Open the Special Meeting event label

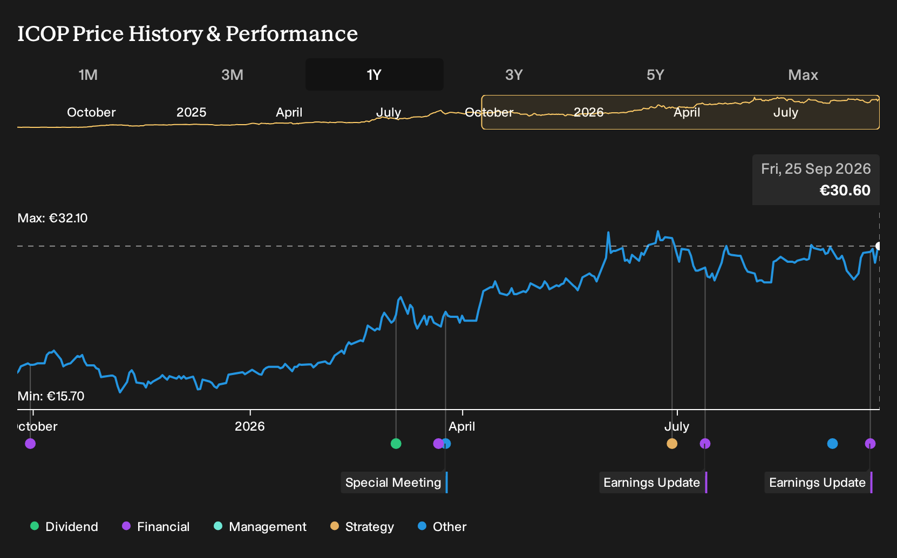(x=394, y=482)
